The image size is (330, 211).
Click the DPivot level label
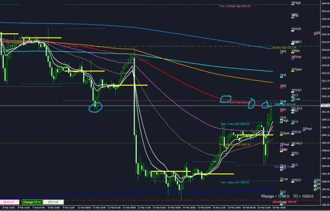tap(285, 144)
